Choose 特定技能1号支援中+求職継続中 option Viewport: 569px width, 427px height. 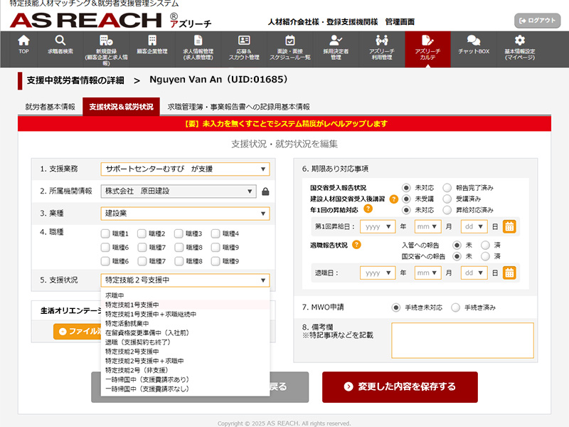point(185,314)
